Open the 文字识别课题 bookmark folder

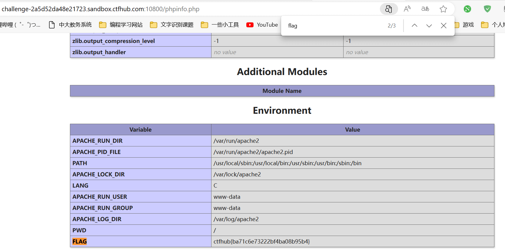pos(172,25)
